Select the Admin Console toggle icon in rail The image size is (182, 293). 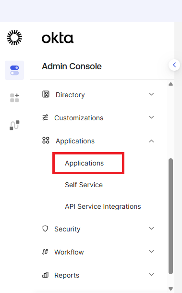pos(14,70)
